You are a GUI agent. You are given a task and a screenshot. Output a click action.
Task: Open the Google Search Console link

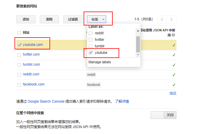pyautogui.click(x=46, y=101)
